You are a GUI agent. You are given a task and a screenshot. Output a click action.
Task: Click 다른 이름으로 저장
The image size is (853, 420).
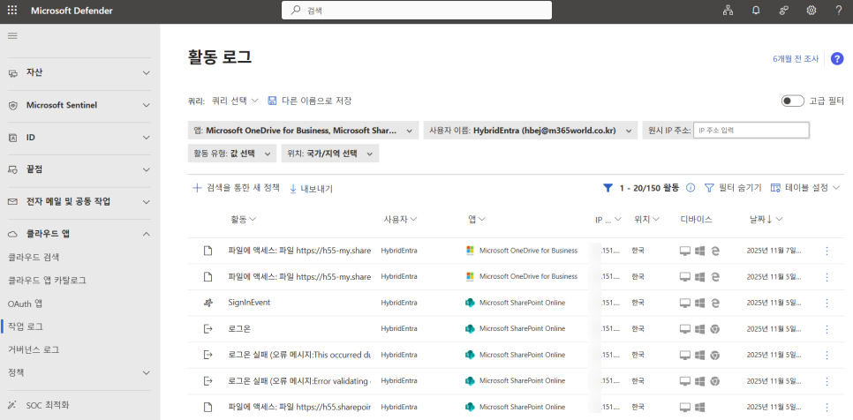pos(310,101)
